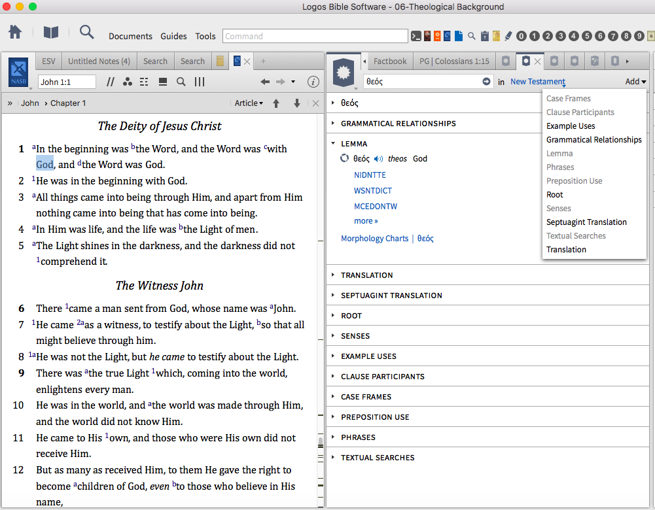Screen dimensions: 655x510
Task: Go to previous article with up arrow
Action: pyautogui.click(x=276, y=103)
